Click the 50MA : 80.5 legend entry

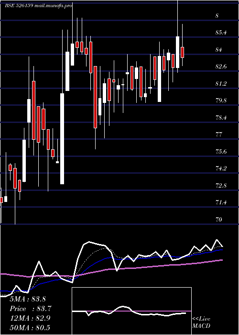tap(30, 327)
